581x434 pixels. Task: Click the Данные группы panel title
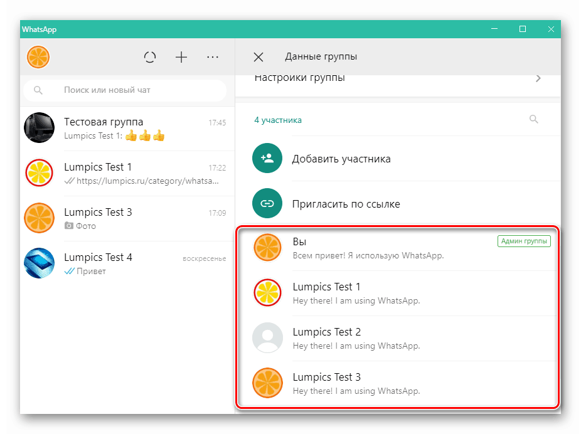321,56
